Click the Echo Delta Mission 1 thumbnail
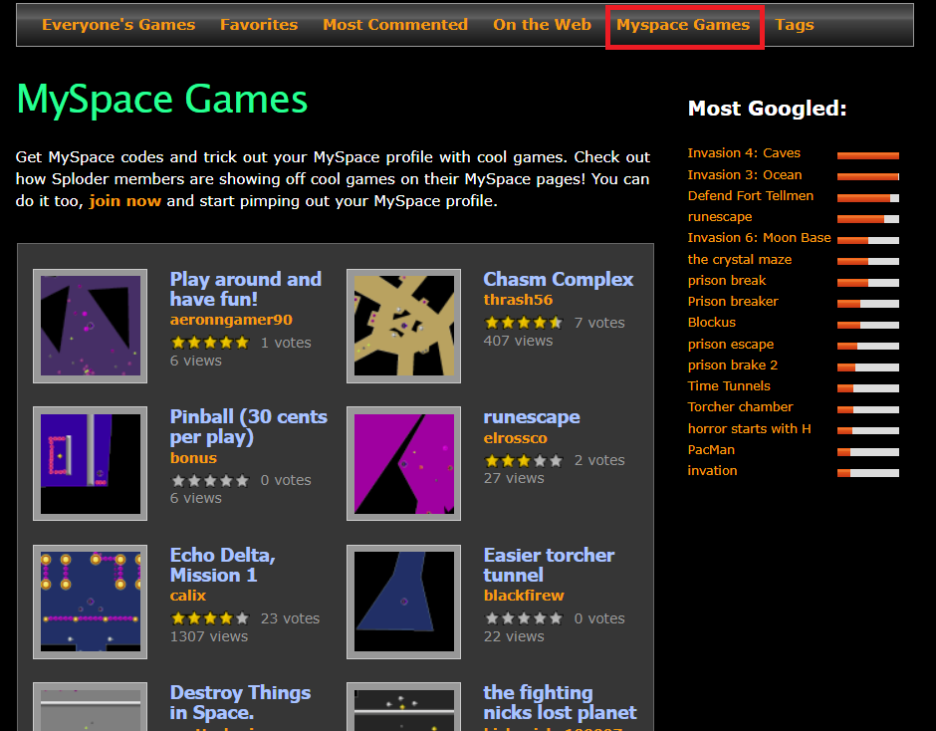 tap(90, 602)
